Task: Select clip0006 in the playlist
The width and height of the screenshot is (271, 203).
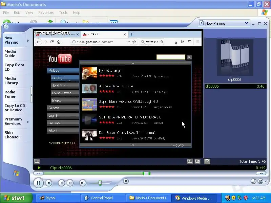Action: [x=235, y=86]
